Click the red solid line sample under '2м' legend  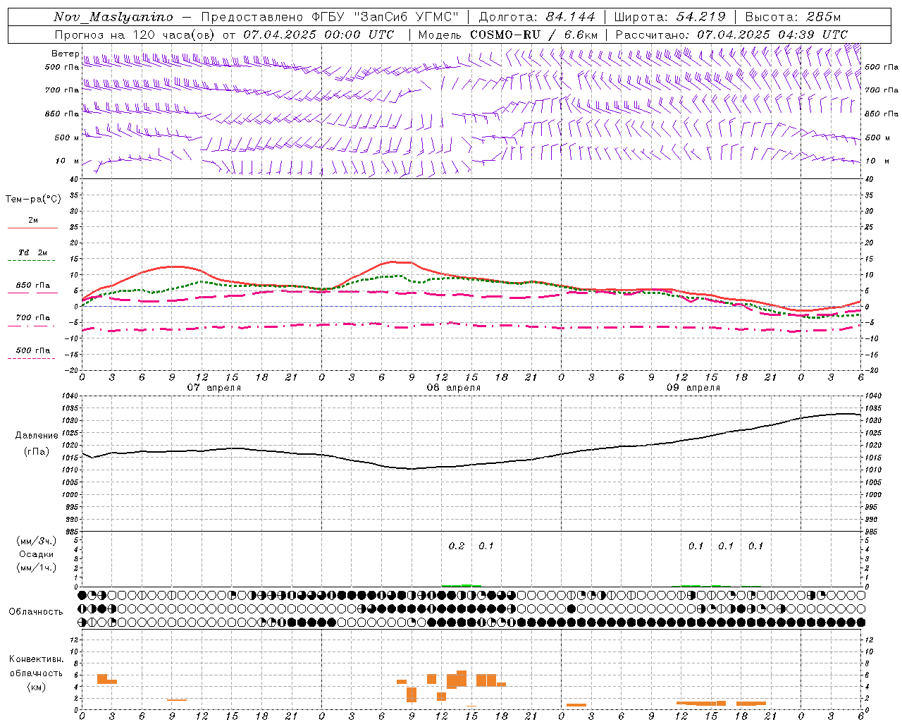click(x=32, y=228)
